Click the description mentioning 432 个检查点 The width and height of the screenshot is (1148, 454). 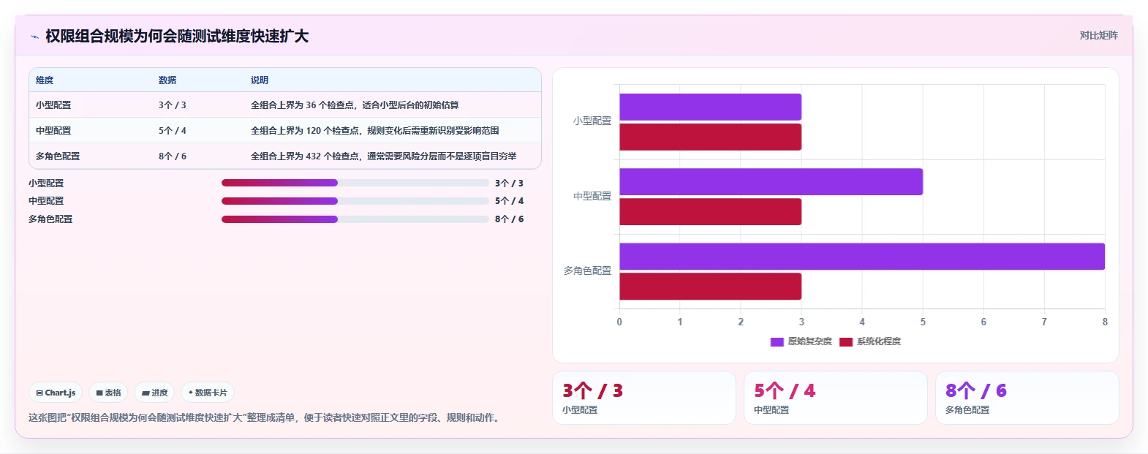tap(384, 156)
